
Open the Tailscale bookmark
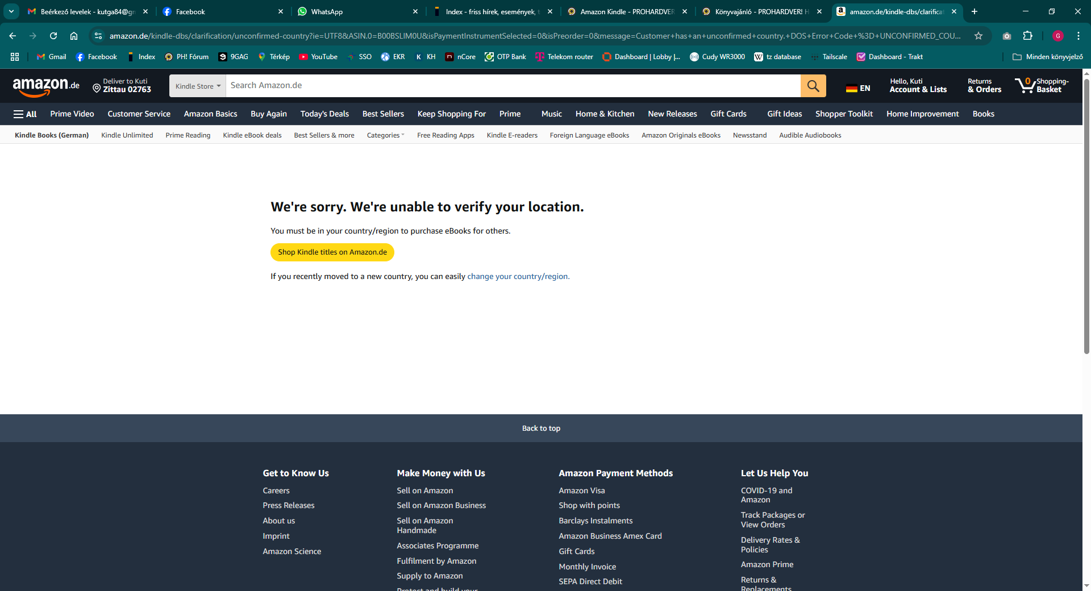point(829,57)
